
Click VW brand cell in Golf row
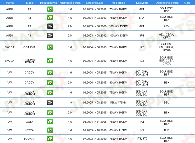9,122
